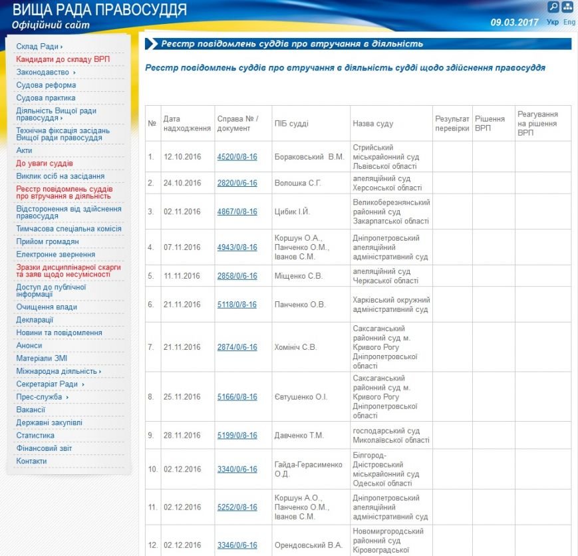Viewport: 578px width, 556px height.
Task: Open the Контакти page
Action: (x=31, y=462)
